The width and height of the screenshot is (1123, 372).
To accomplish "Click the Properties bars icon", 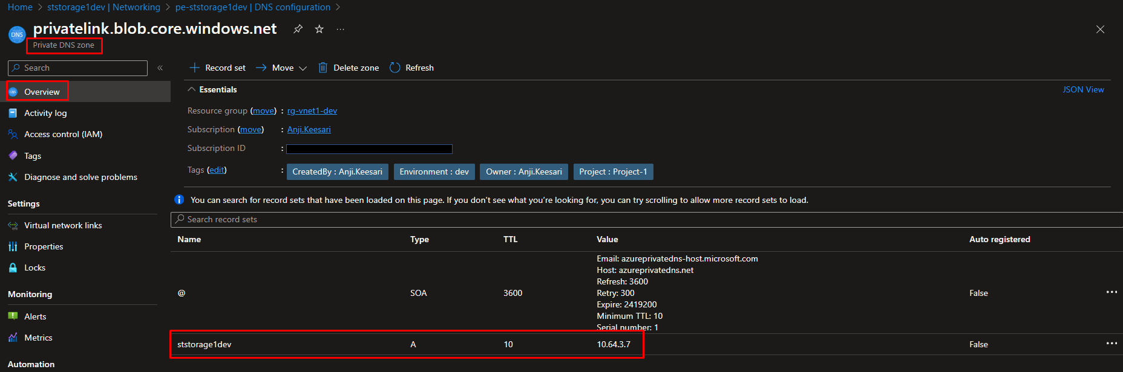I will tap(13, 246).
